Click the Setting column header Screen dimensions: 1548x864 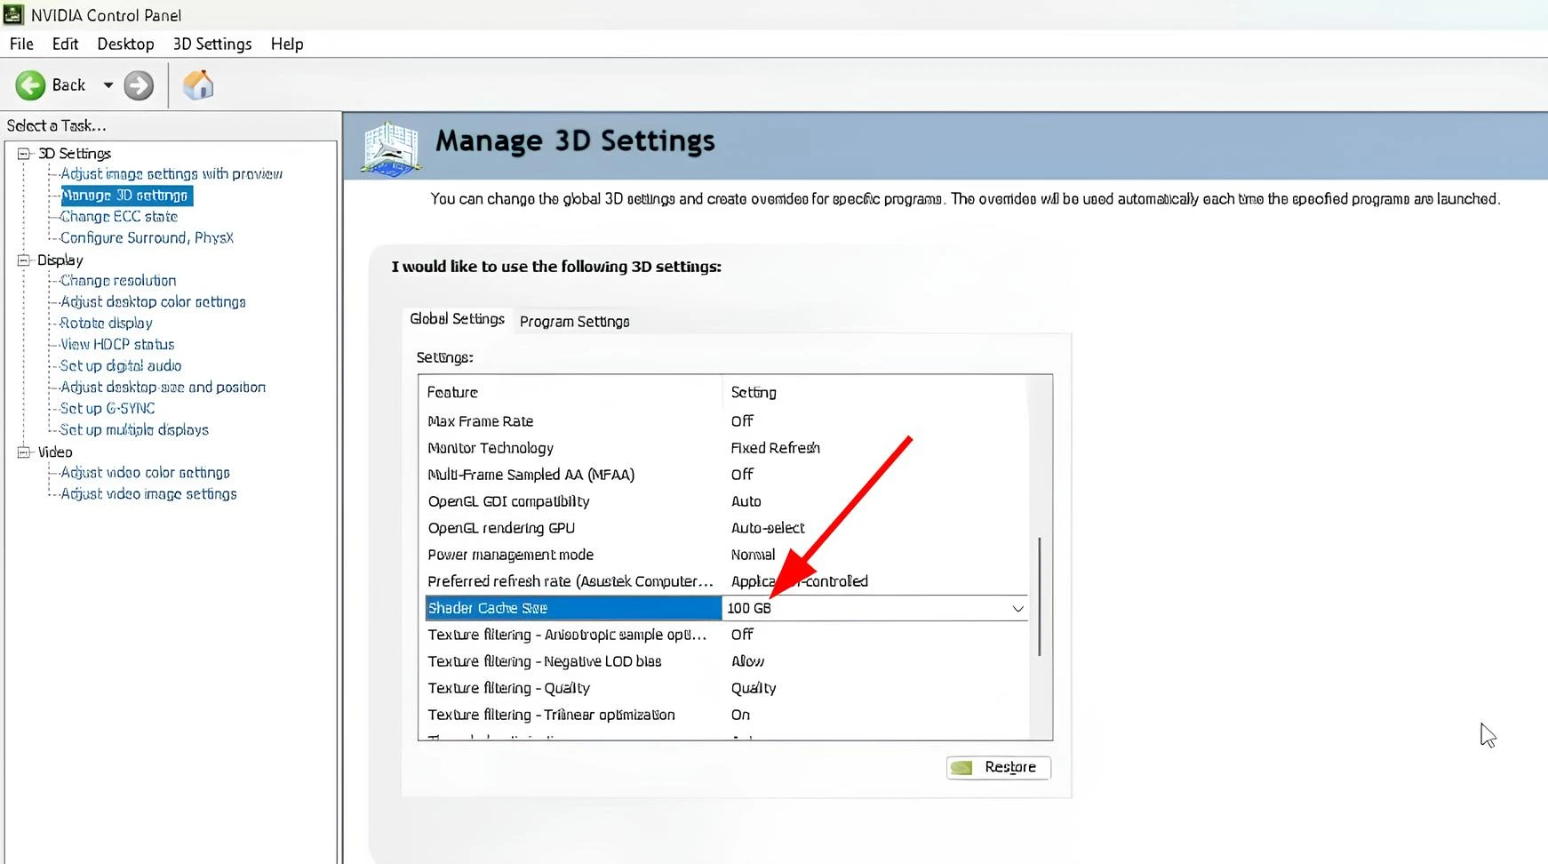click(x=754, y=392)
